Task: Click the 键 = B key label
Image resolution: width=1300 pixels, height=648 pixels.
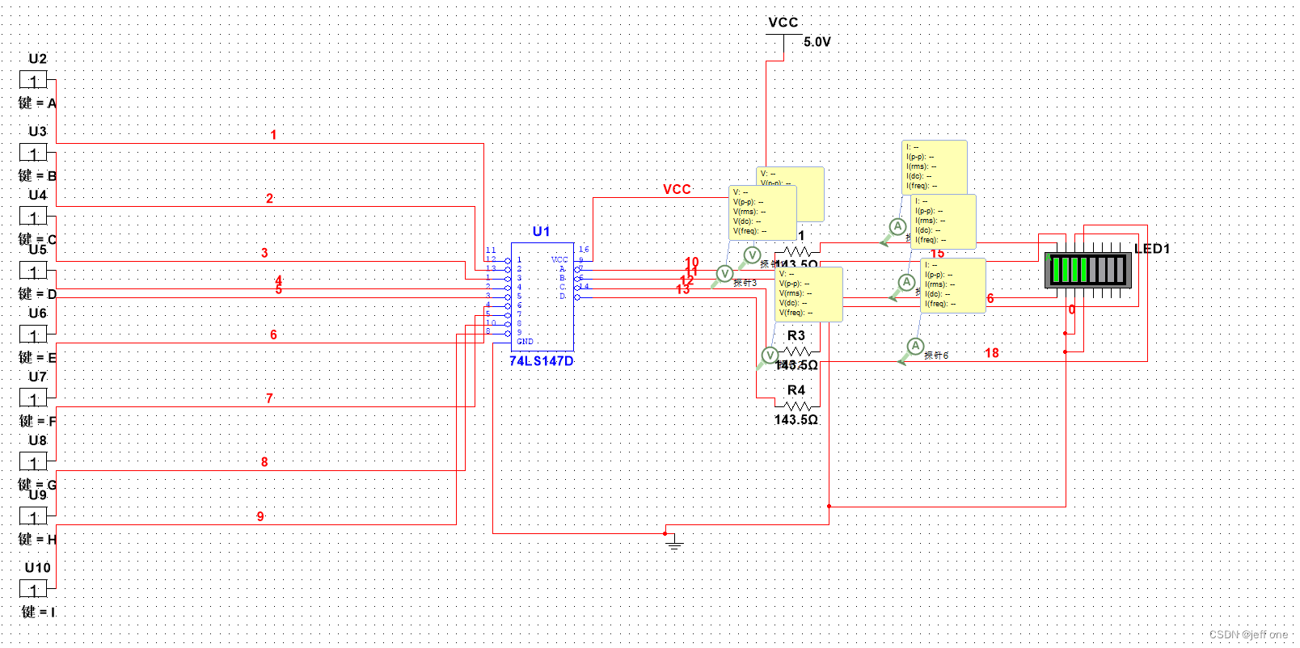Action: pyautogui.click(x=38, y=176)
